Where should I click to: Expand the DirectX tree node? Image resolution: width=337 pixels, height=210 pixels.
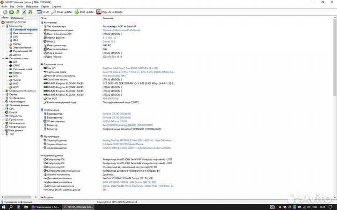tap(3, 112)
